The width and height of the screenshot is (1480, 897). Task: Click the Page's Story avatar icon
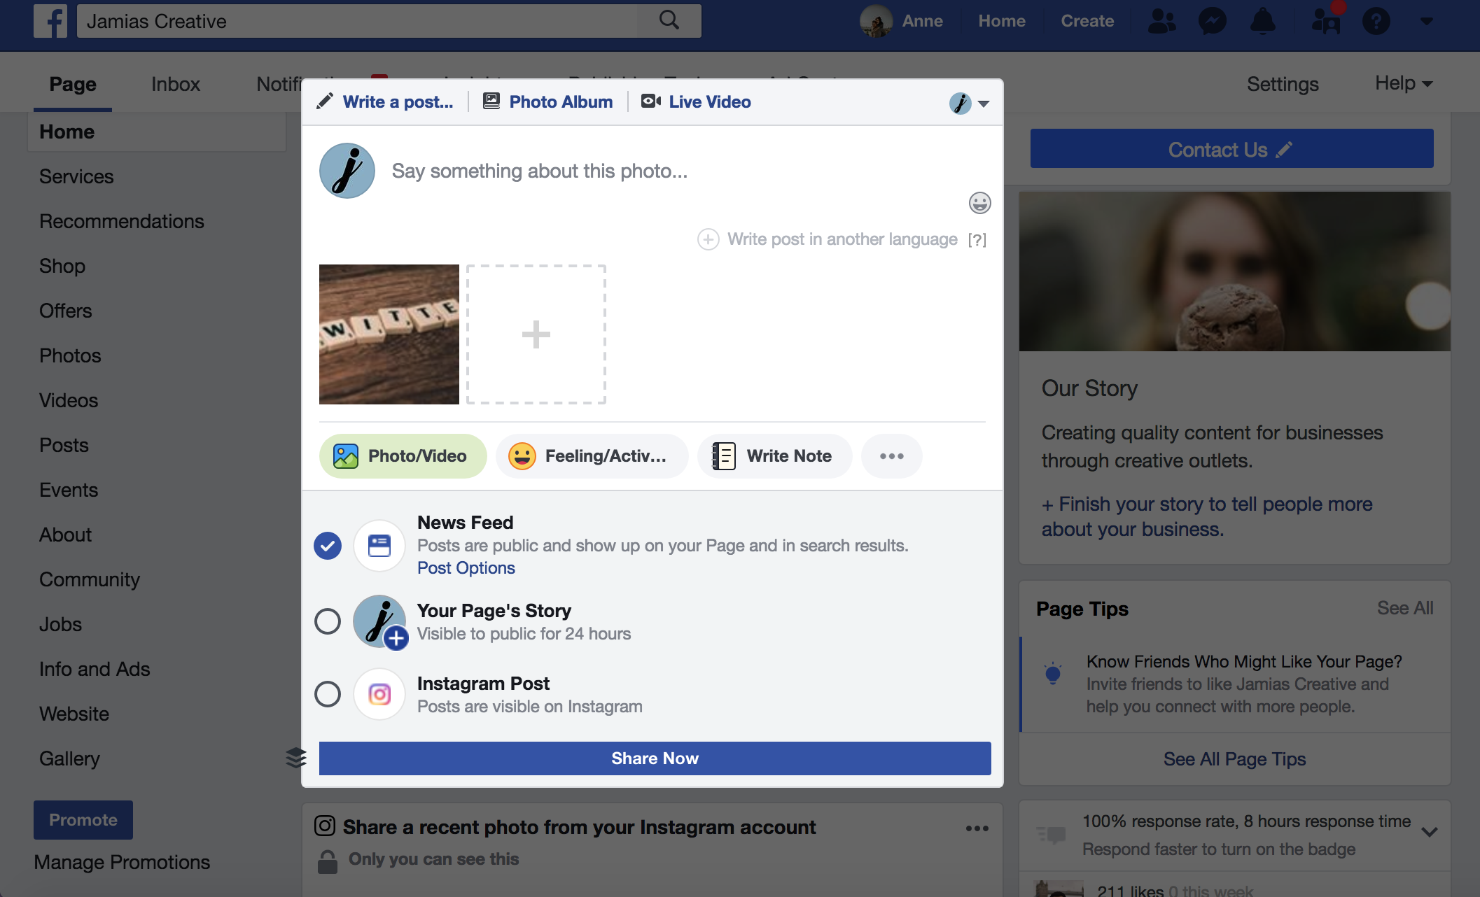(380, 621)
